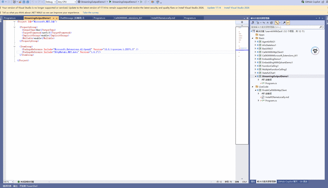The height and width of the screenshot is (188, 328).
Task: Toggle the nested view button in Solution Explorer
Action: (277, 23)
